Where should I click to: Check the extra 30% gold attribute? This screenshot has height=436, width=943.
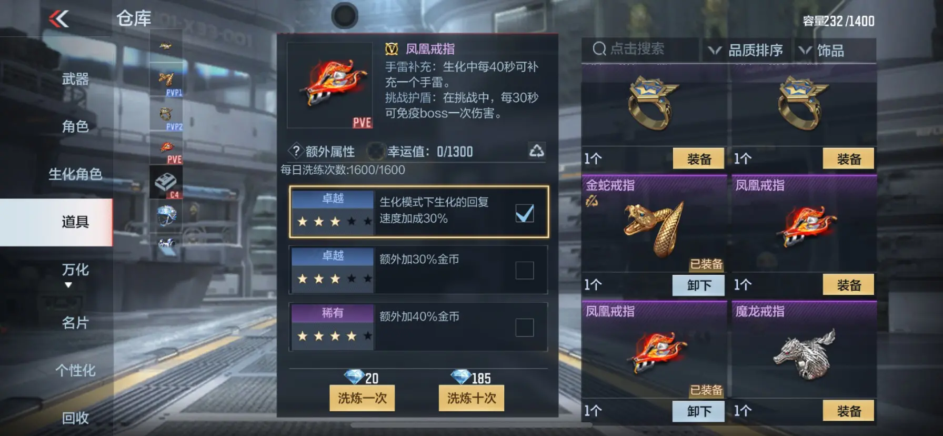525,270
